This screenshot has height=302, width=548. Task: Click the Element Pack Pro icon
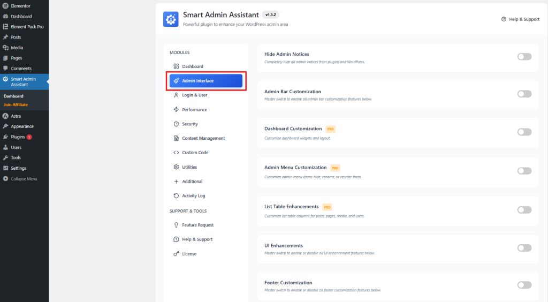pos(5,27)
